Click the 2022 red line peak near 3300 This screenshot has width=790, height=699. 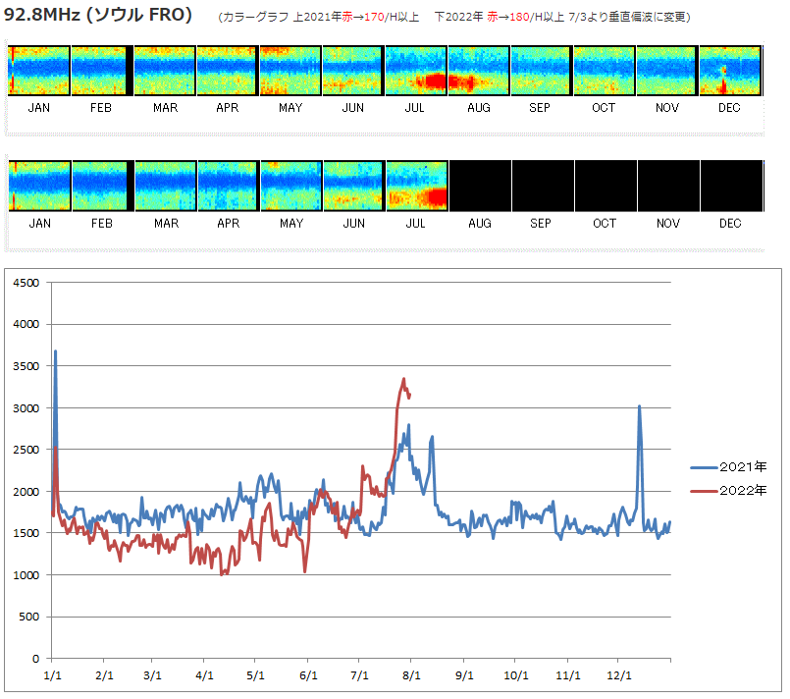tap(403, 379)
